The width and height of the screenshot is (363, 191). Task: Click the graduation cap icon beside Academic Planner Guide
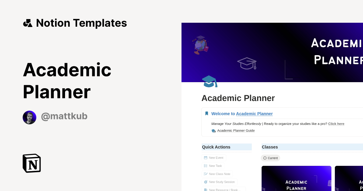pos(214,131)
